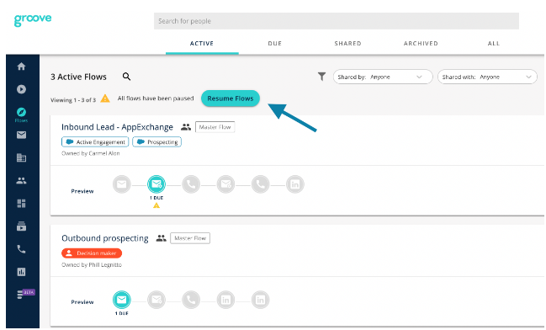546x330 pixels.
Task: Select the Flows compass icon
Action: [x=21, y=112]
